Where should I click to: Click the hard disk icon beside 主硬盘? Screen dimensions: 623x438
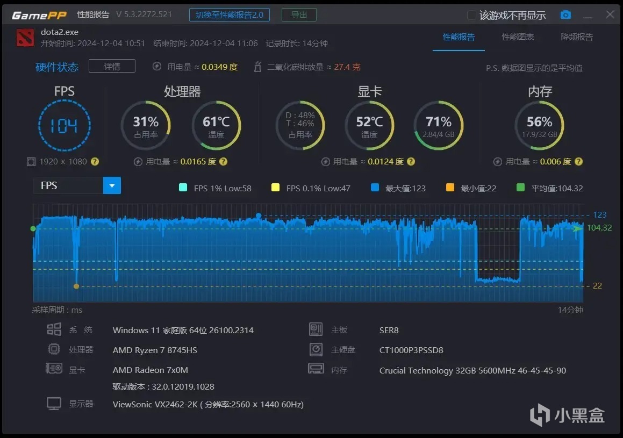[316, 349]
